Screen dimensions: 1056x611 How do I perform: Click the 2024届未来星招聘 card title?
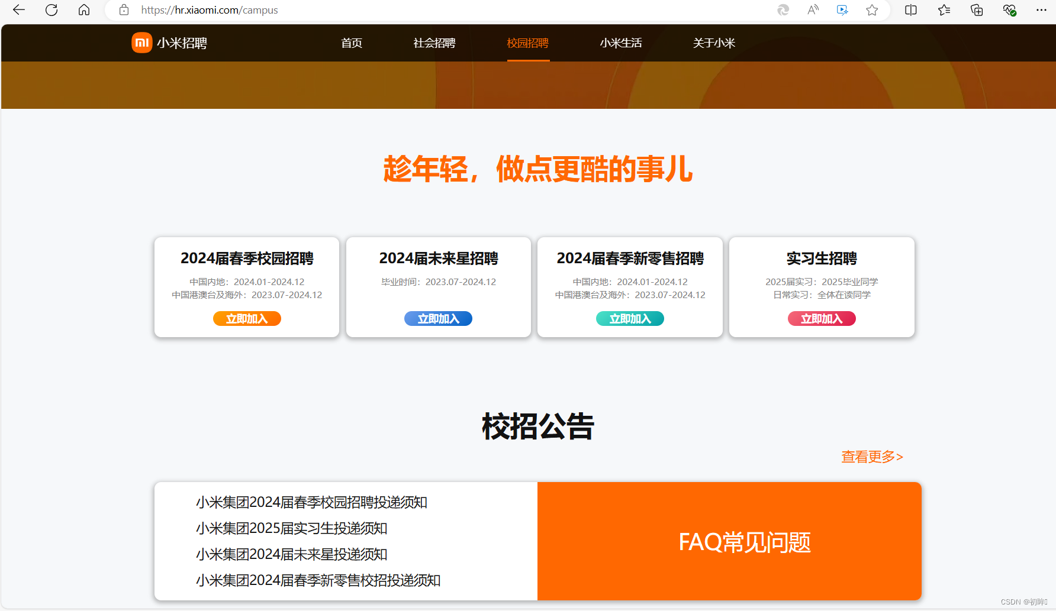pyautogui.click(x=438, y=258)
